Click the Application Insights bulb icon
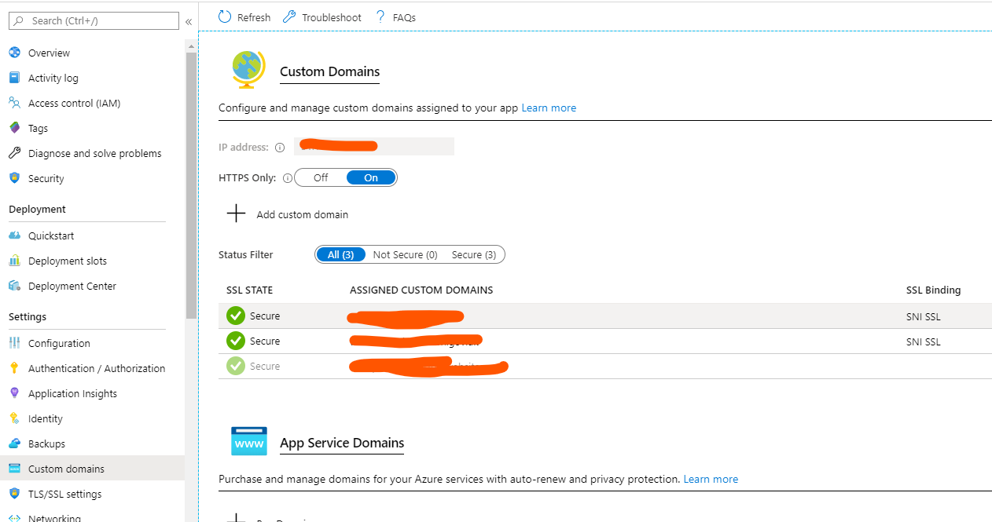 (14, 393)
